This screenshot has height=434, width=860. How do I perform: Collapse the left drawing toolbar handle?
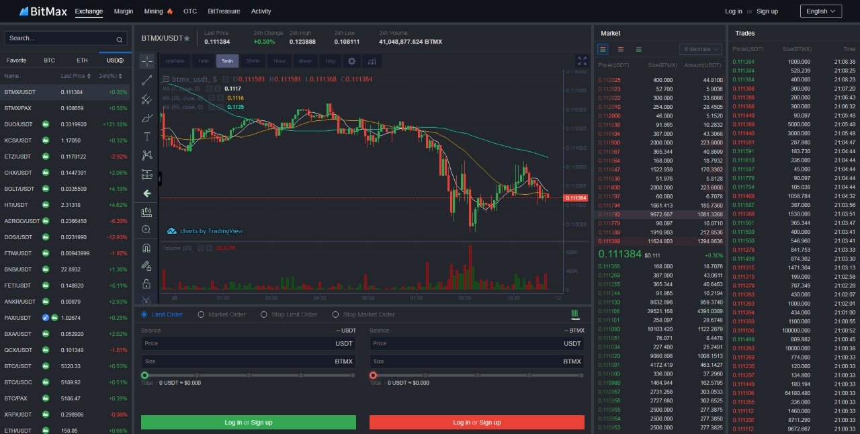point(160,179)
